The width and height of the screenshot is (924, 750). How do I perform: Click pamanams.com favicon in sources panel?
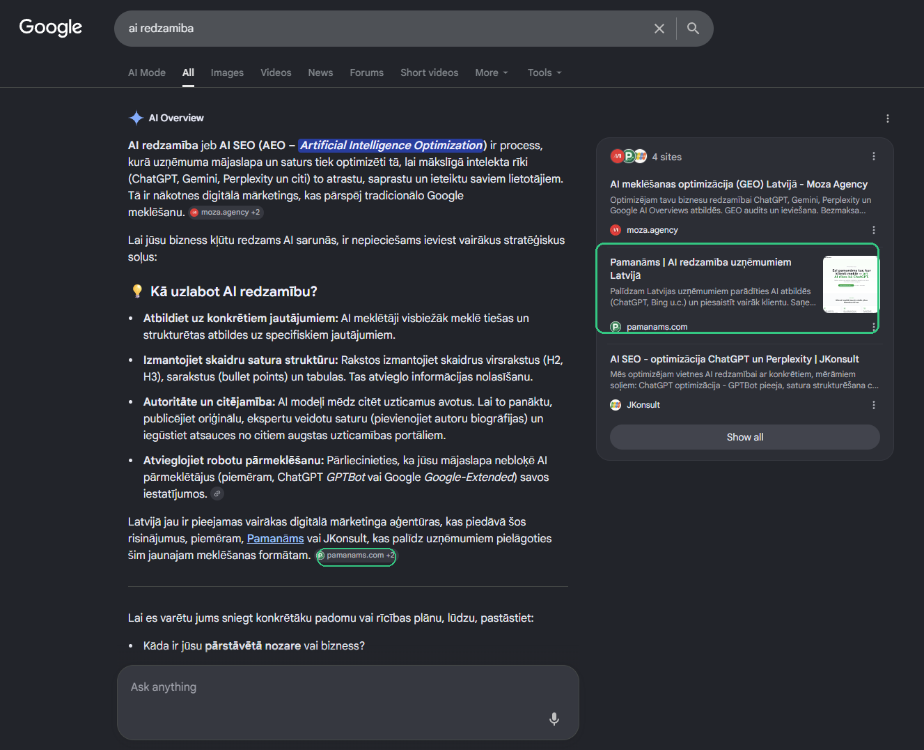(616, 327)
